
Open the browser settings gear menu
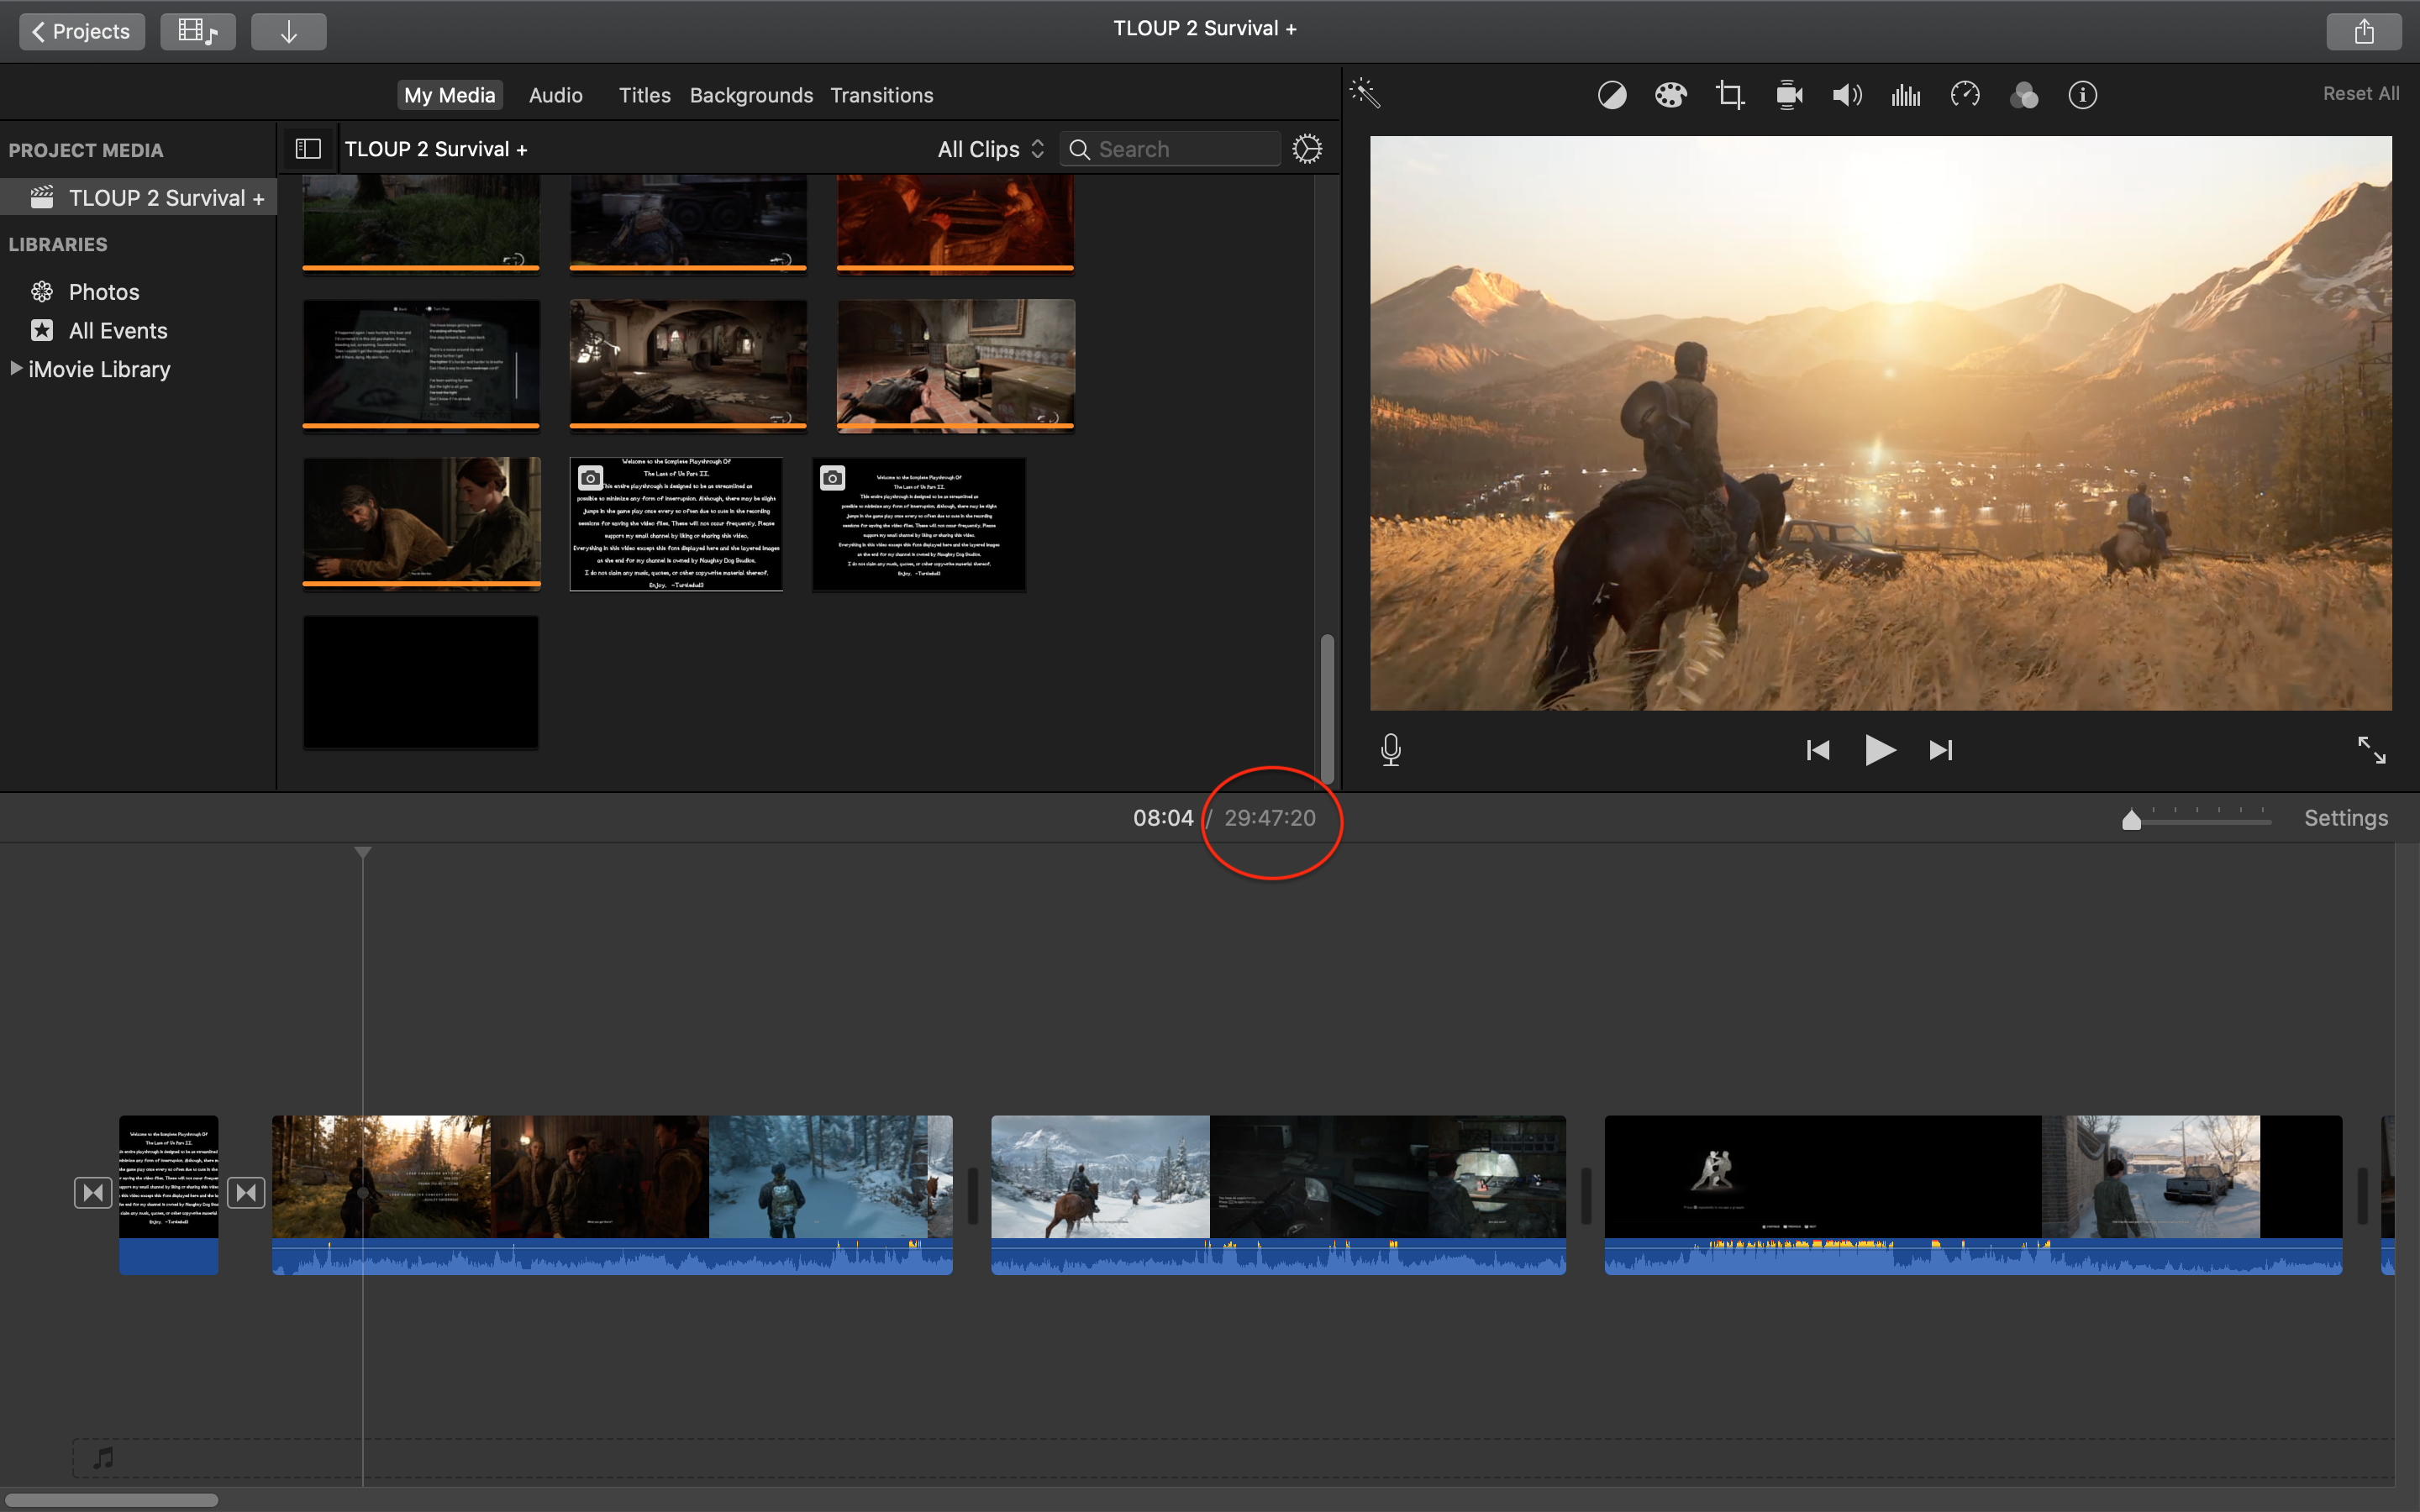pos(1307,149)
